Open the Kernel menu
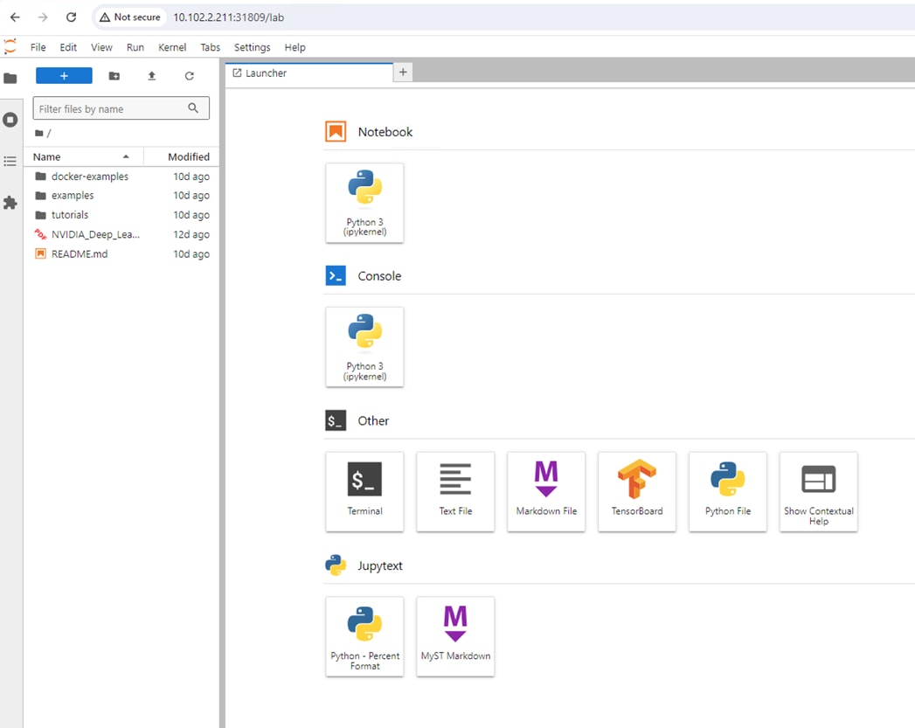The height and width of the screenshot is (728, 915). [172, 47]
